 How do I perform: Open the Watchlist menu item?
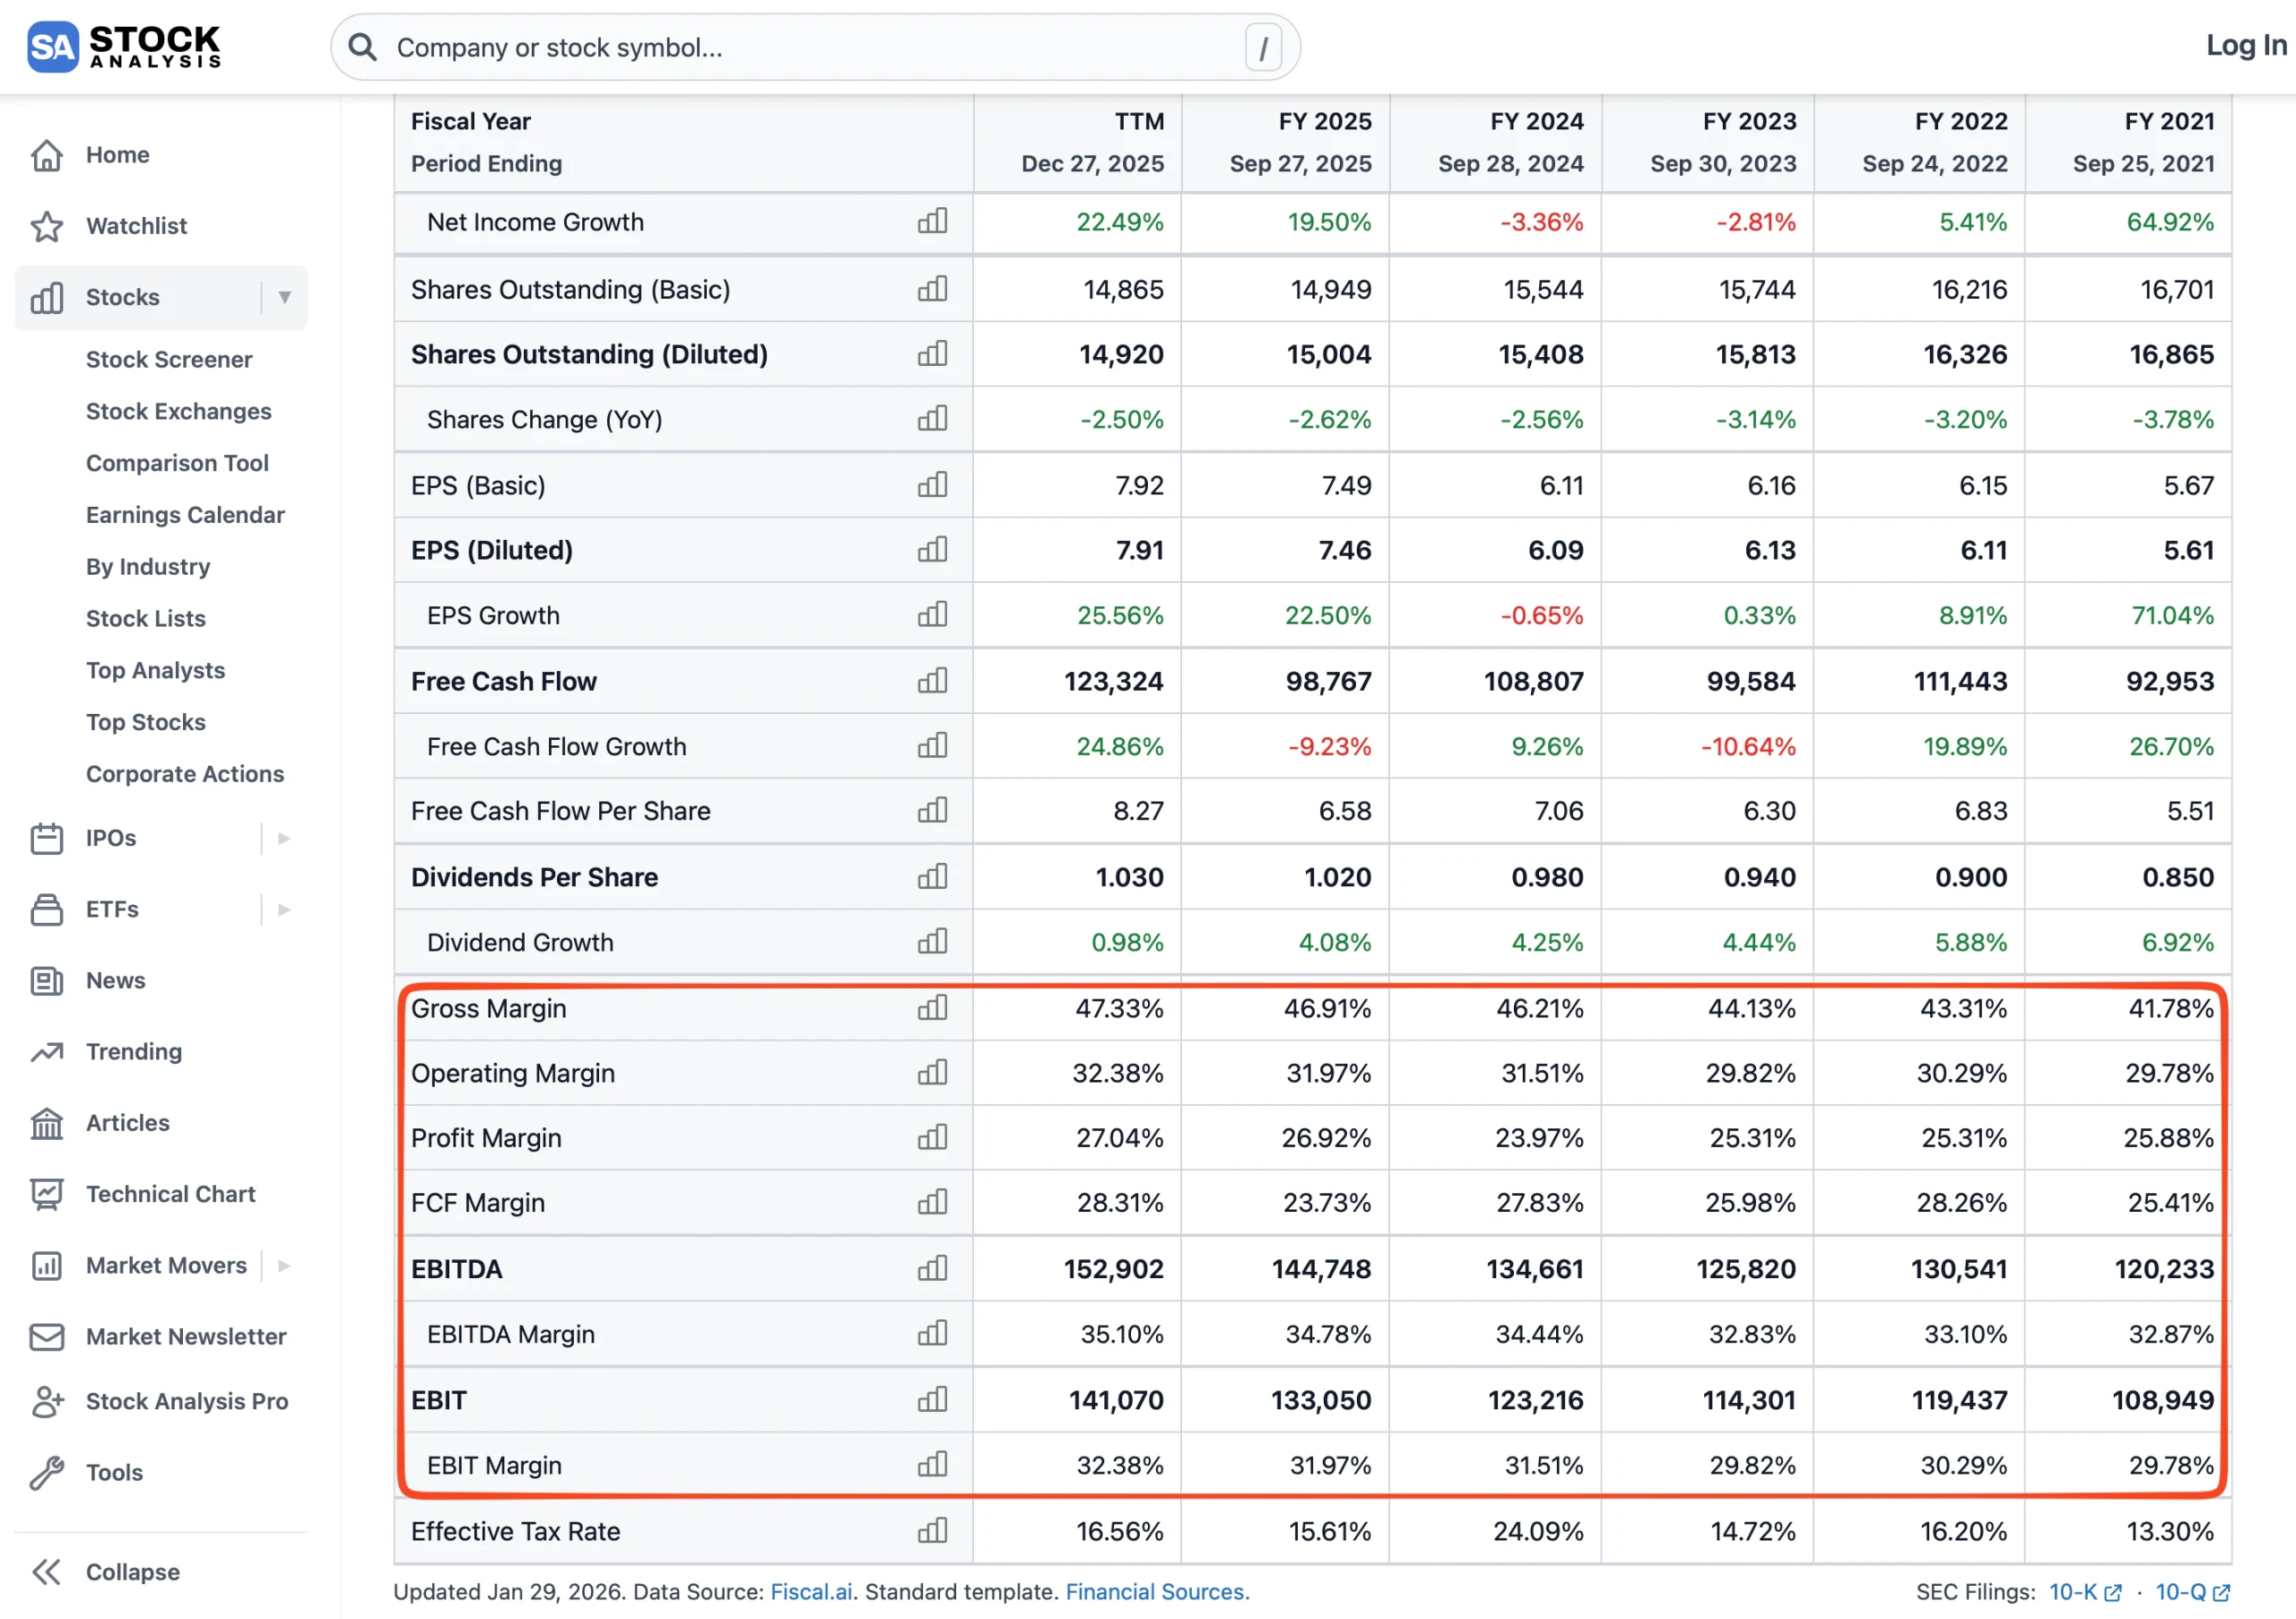[136, 226]
